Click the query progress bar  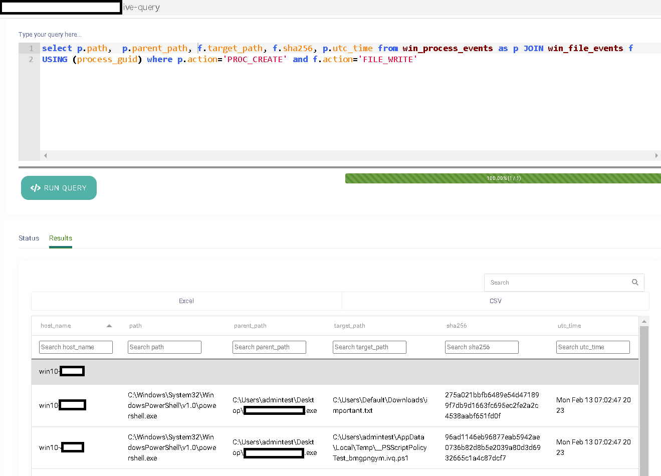[503, 178]
